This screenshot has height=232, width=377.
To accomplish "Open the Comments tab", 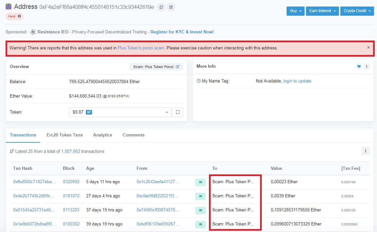I will 133,135.
